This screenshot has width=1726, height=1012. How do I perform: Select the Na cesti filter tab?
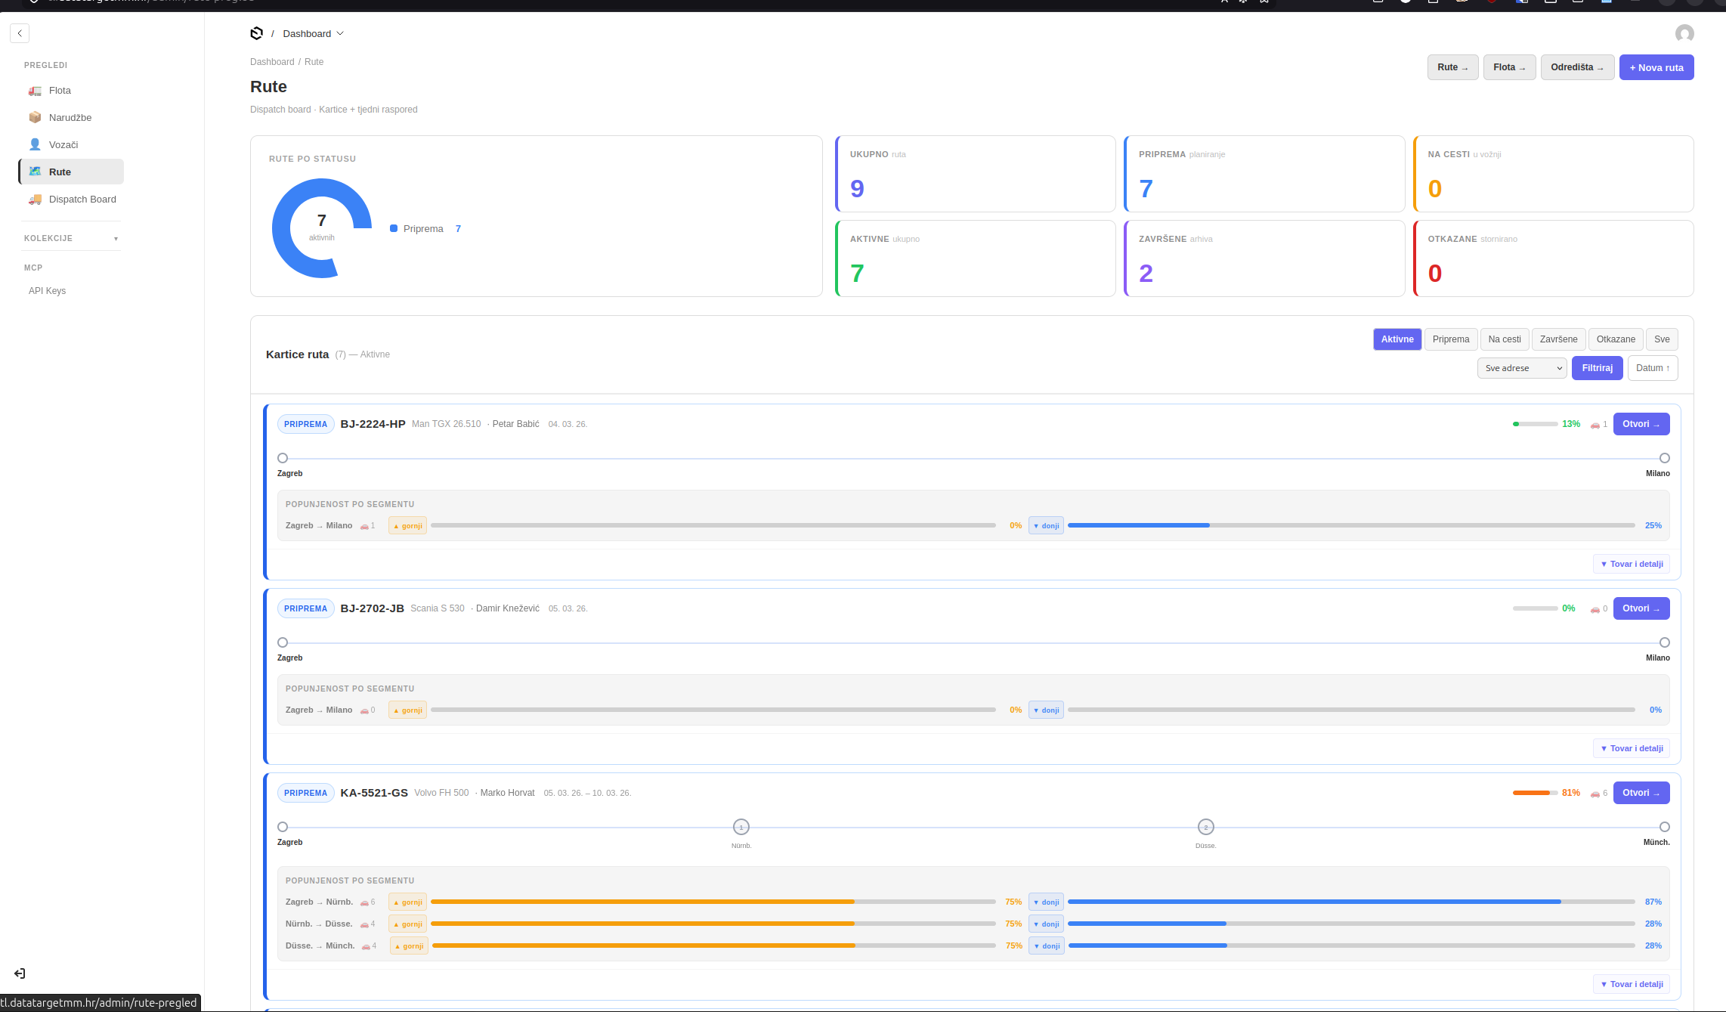click(x=1504, y=339)
